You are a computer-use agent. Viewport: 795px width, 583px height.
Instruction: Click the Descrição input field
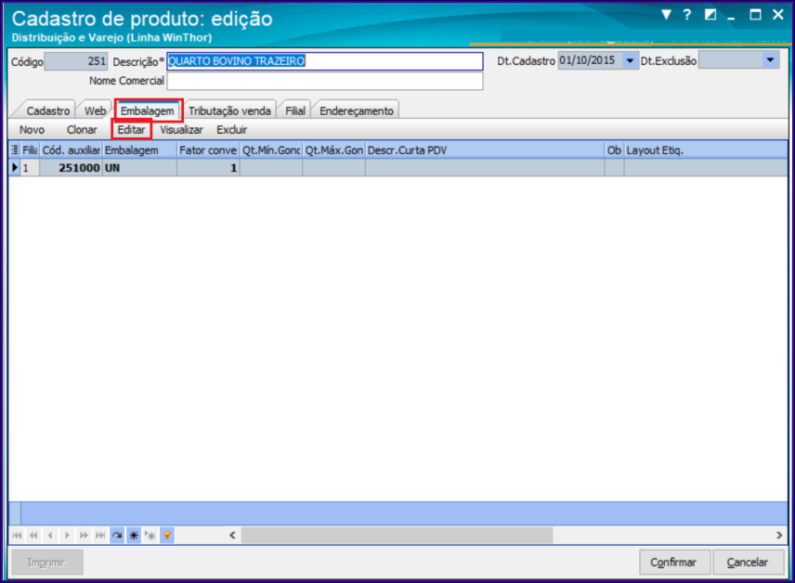pyautogui.click(x=325, y=61)
